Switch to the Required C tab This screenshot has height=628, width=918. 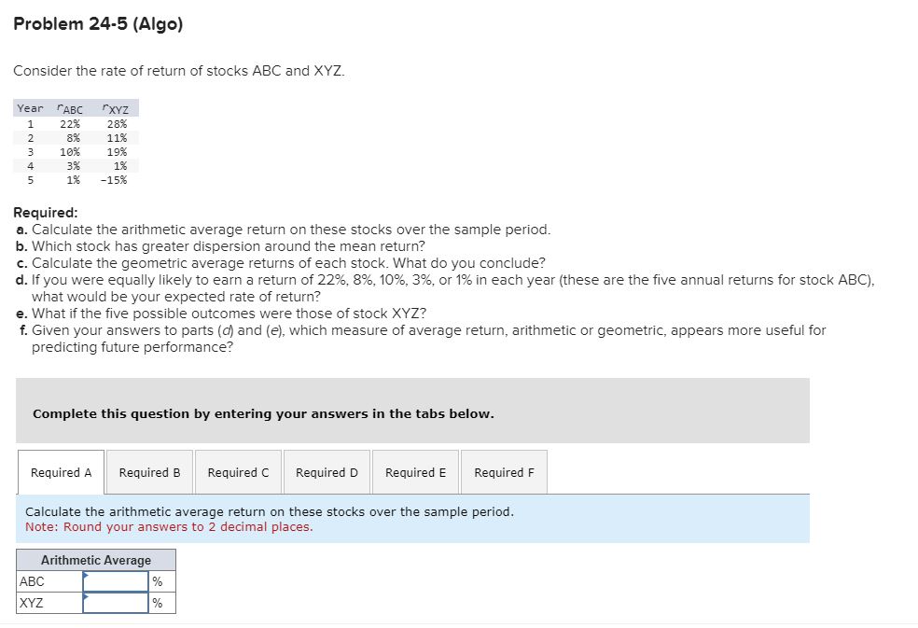238,472
